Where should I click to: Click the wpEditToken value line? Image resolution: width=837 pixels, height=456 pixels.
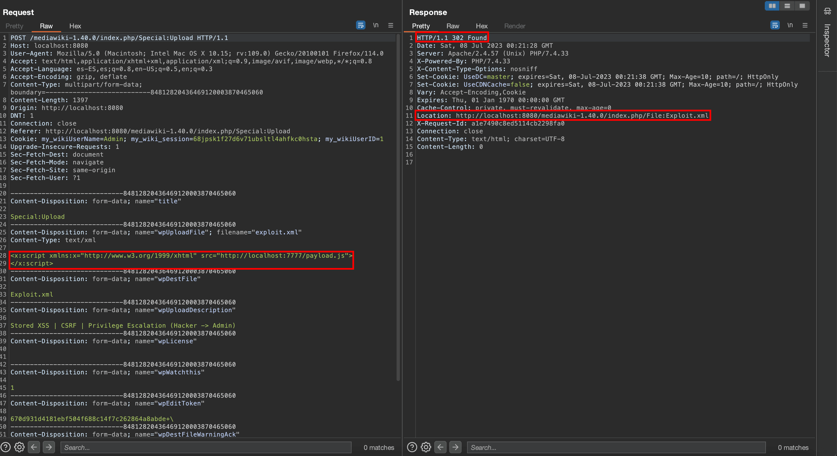pyautogui.click(x=92, y=419)
